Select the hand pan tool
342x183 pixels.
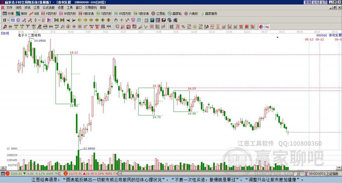click(116, 20)
